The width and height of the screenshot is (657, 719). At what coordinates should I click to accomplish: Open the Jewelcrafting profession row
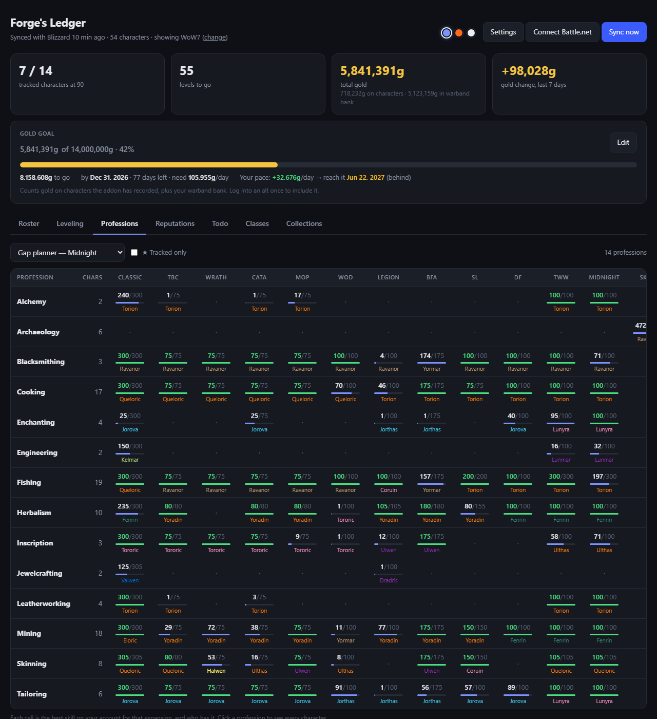328,573
